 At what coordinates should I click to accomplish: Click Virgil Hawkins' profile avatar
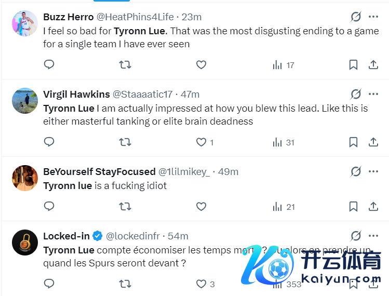25,101
